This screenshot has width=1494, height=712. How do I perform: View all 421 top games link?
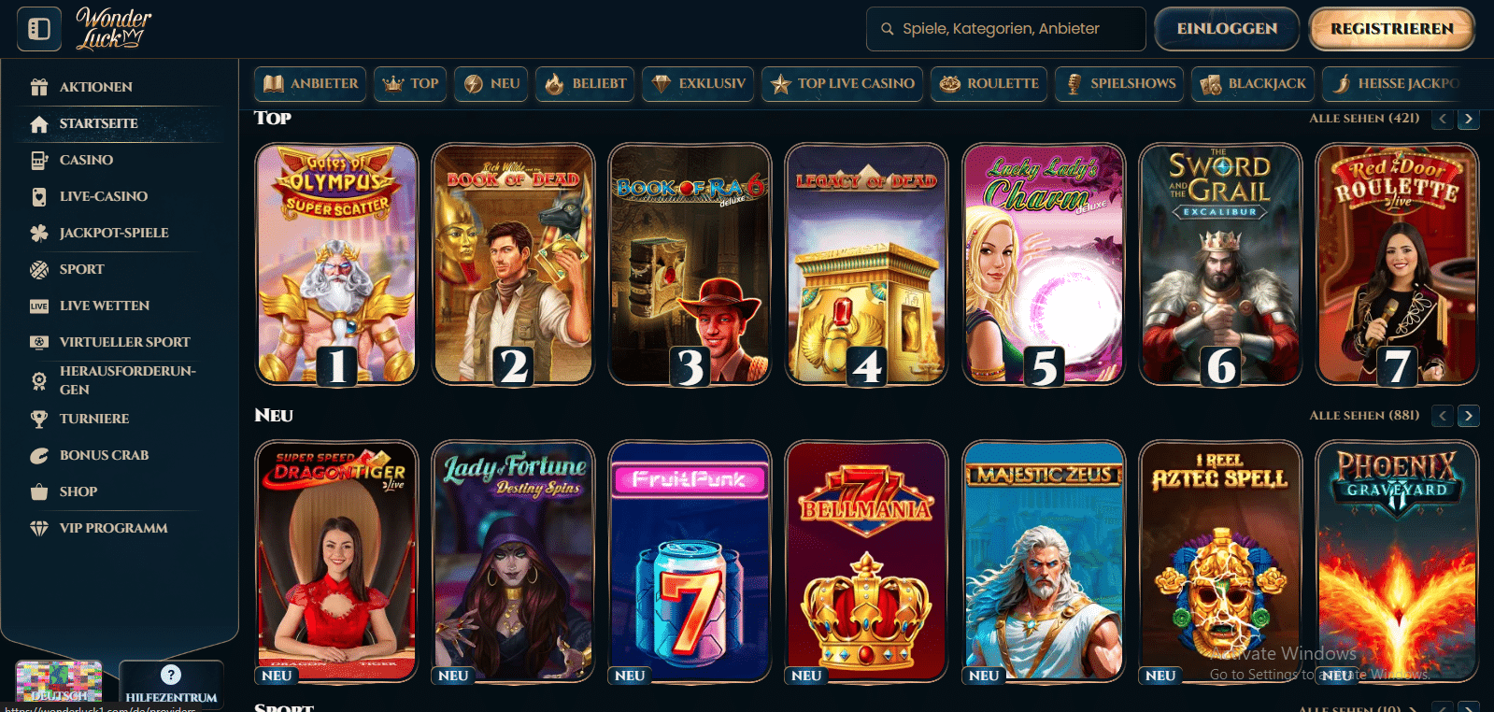(x=1364, y=118)
